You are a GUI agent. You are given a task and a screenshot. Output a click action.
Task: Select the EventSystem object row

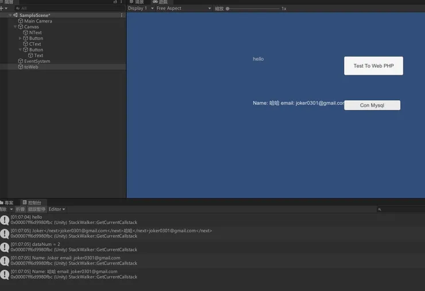(x=63, y=61)
